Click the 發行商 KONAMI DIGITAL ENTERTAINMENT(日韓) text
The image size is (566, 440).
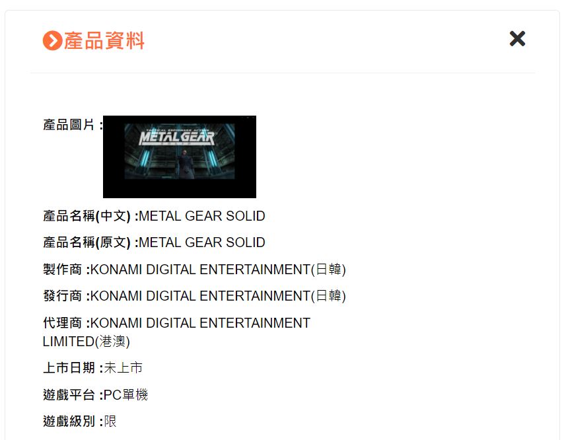tap(218, 296)
